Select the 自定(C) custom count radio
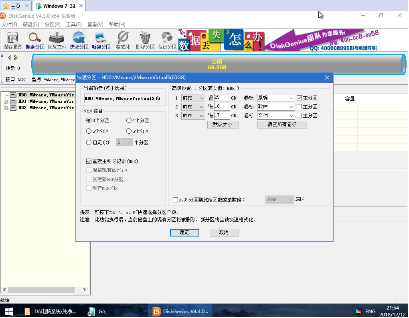Screen dimensions: 409x318 89,142
